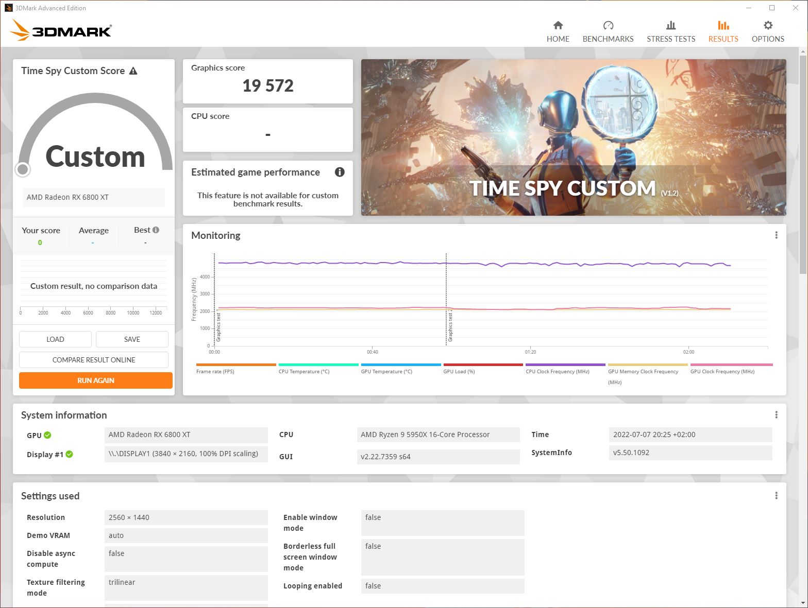Open the HOME tab

pyautogui.click(x=558, y=32)
